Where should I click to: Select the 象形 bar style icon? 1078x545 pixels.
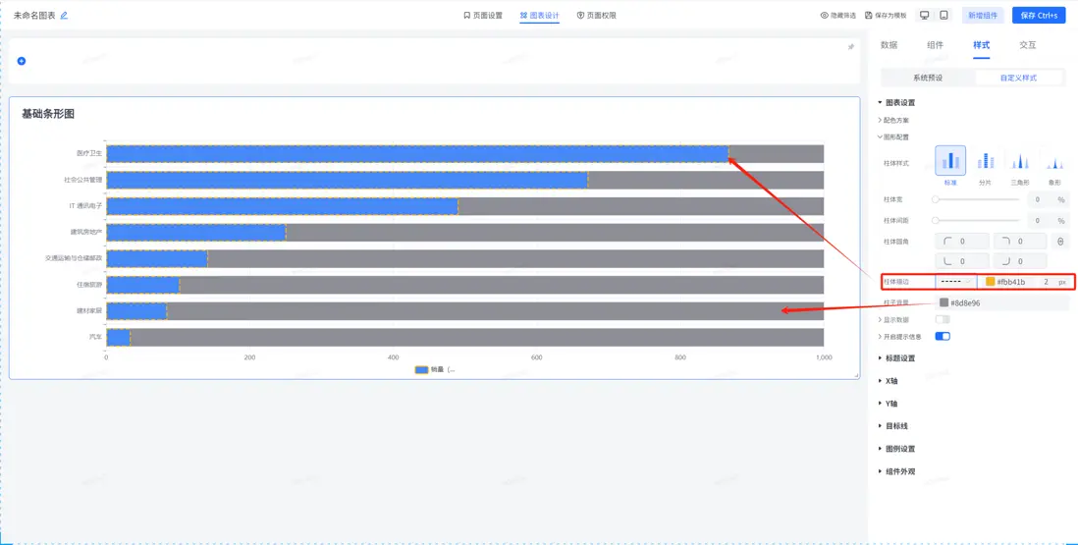(1054, 161)
